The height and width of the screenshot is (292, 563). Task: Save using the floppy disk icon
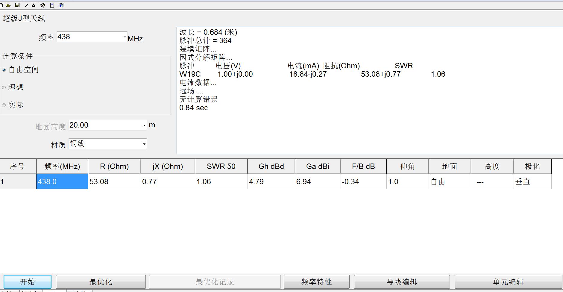17,5
